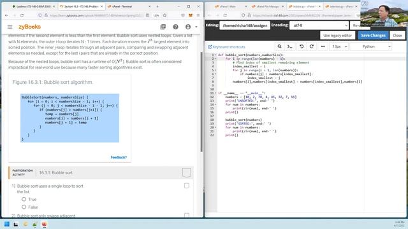Collapse the for loop fold on line 2
The image size is (408, 229).
click(215, 59)
